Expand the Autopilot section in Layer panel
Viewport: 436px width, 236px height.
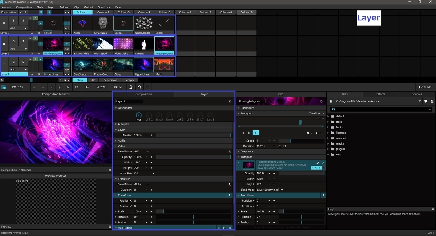116,124
